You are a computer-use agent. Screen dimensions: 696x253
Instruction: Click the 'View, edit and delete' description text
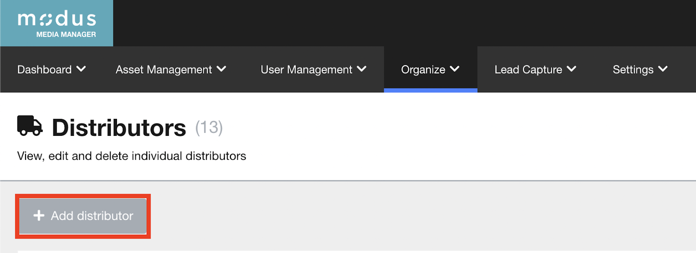[131, 156]
